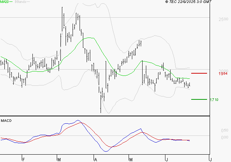Click the 2500 price axis label
Viewport: 231px width, 162px height.
pyautogui.click(x=223, y=19)
